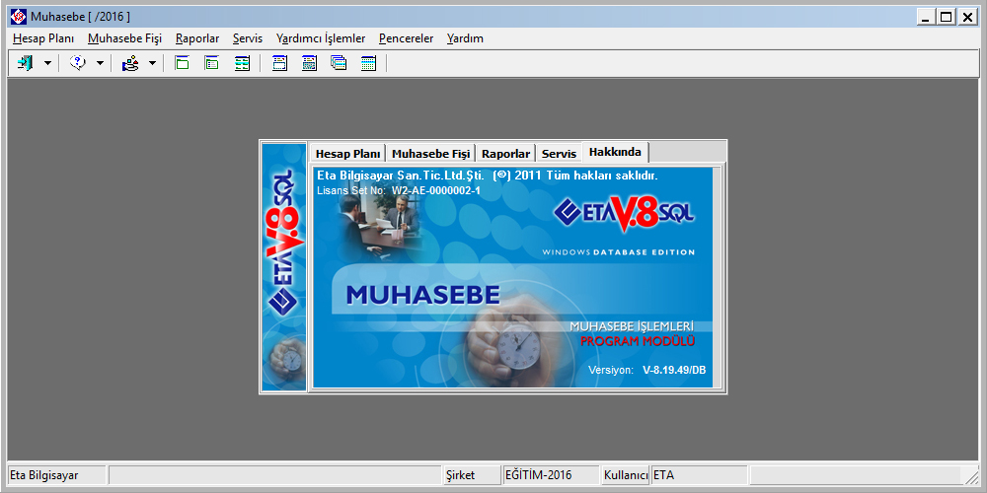Click the Eta Bilgisayar status bar entry

[56, 475]
